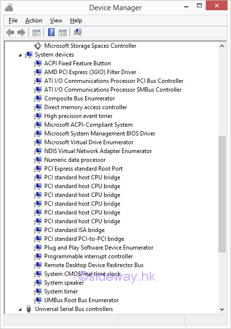The image size is (231, 329).
Task: Click the scrollbar down arrow
Action: tap(222, 310)
